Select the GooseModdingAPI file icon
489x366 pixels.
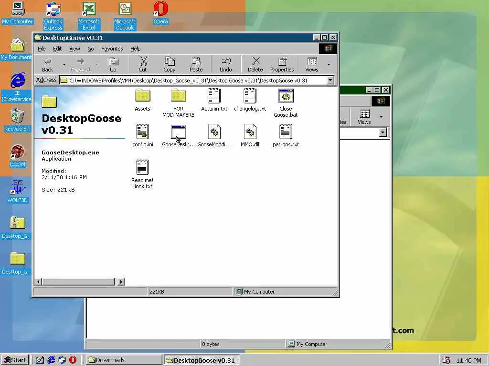214,132
